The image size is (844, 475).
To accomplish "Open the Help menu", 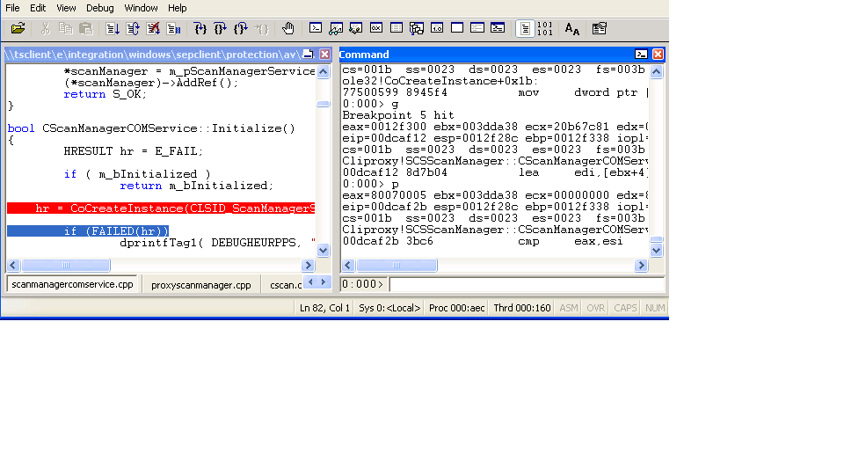I will 177,8.
